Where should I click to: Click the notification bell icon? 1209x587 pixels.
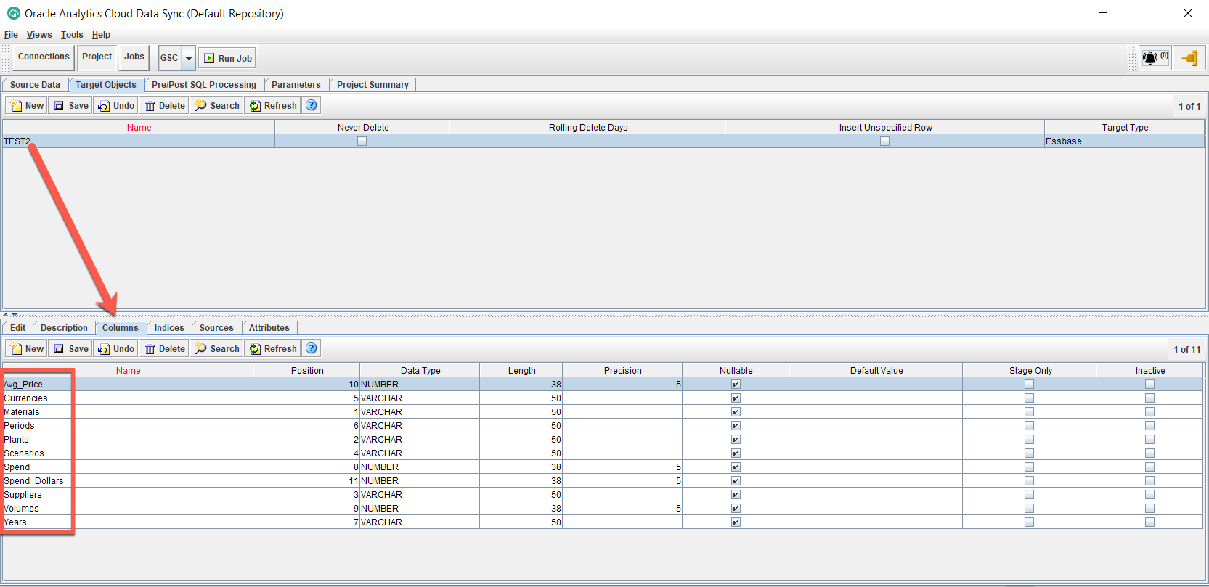[x=1150, y=58]
